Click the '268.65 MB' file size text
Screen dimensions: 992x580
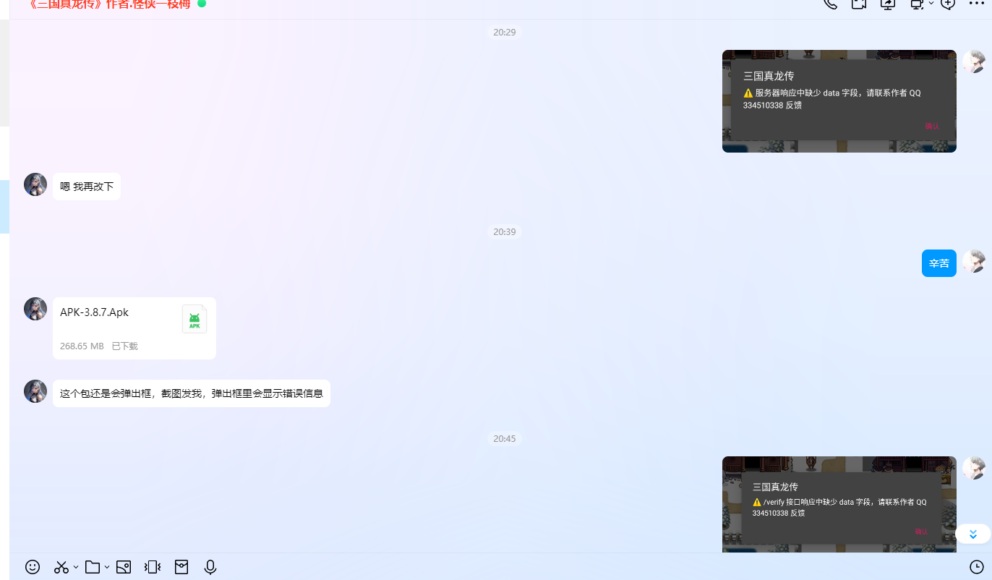82,346
